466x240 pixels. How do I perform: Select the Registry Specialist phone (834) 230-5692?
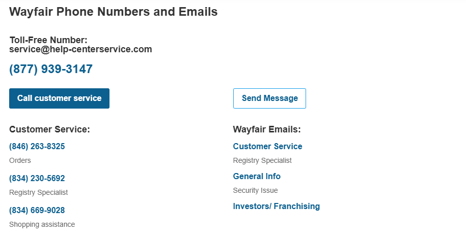[37, 179]
